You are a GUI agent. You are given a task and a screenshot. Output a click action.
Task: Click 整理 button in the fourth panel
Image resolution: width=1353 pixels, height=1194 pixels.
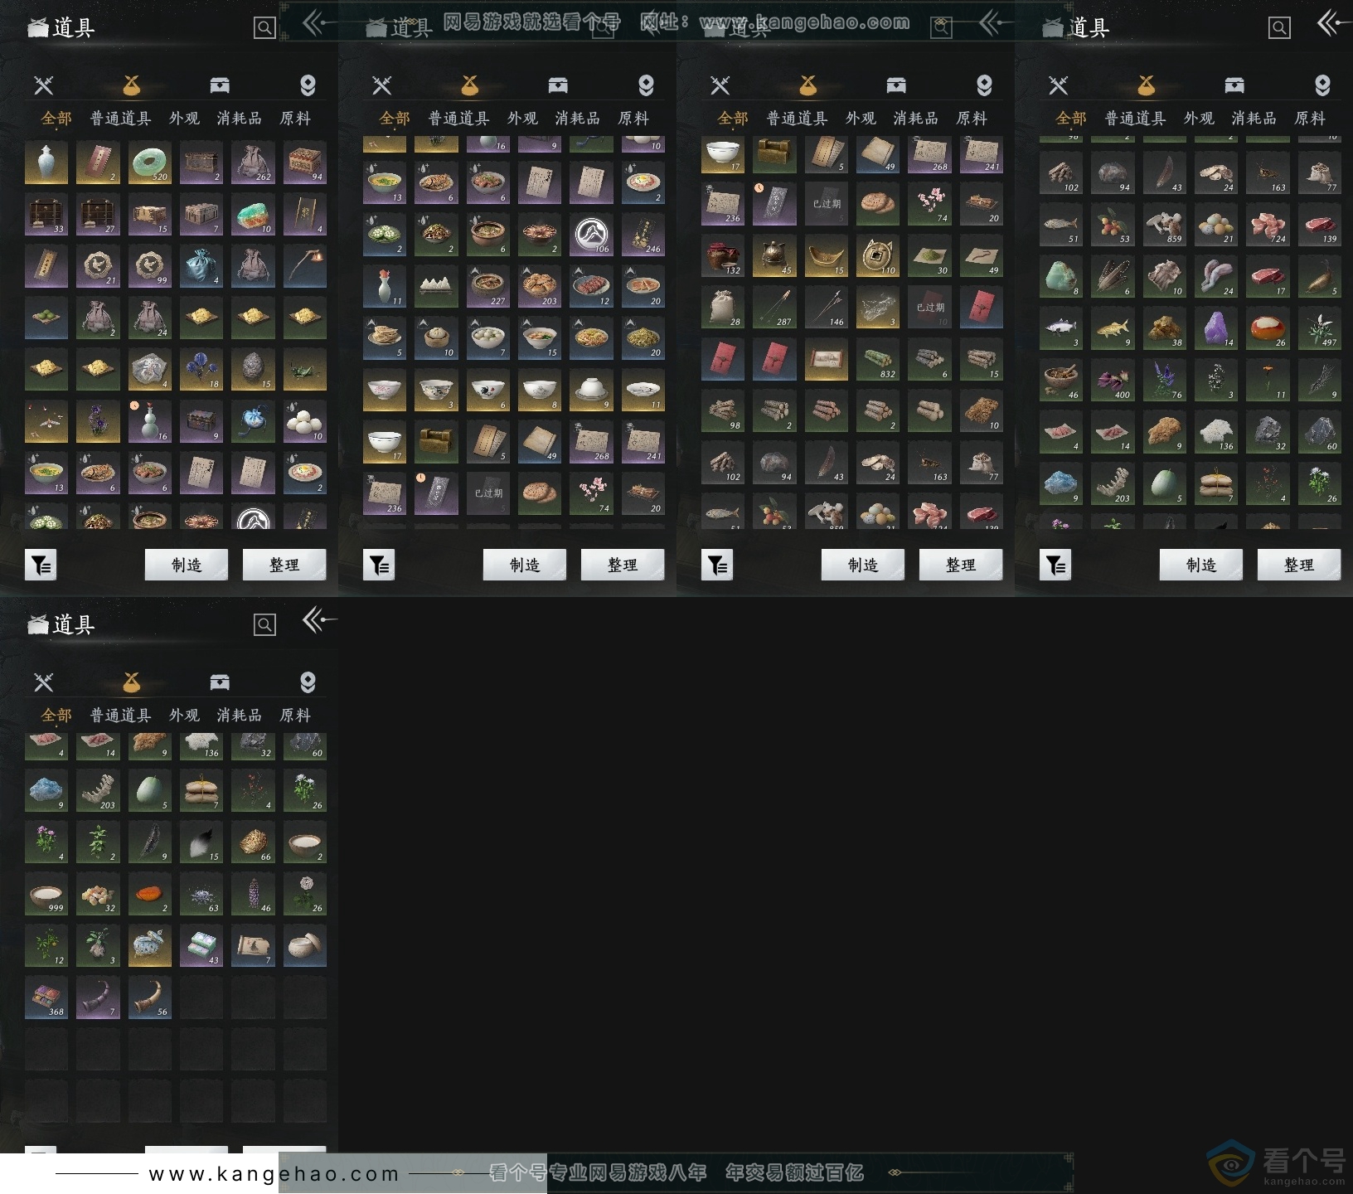pyautogui.click(x=1299, y=565)
